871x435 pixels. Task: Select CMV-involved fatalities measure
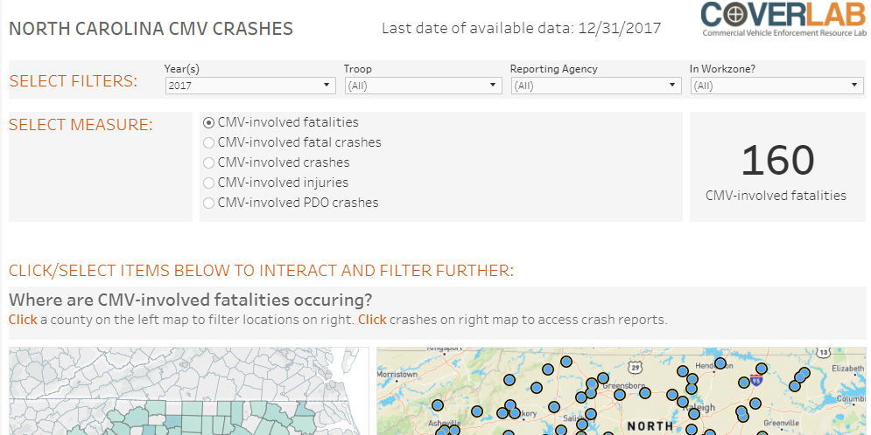tap(208, 123)
